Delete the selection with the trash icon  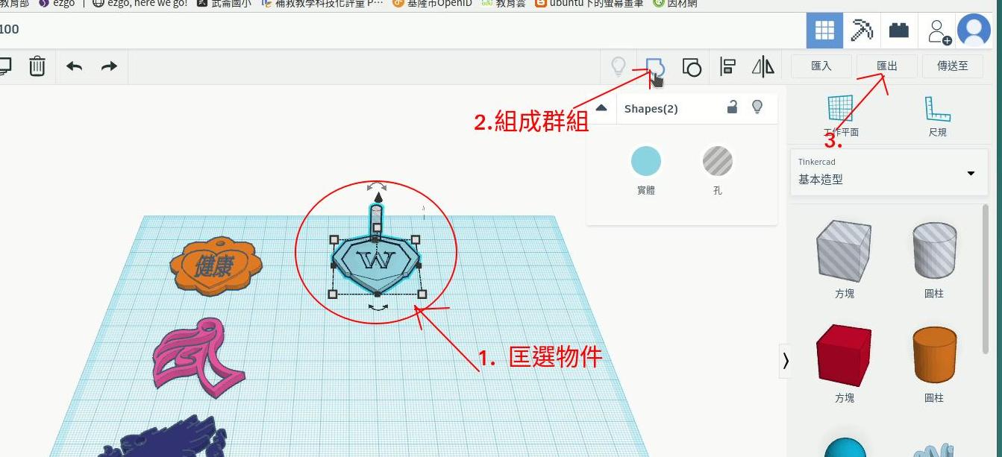[x=37, y=66]
